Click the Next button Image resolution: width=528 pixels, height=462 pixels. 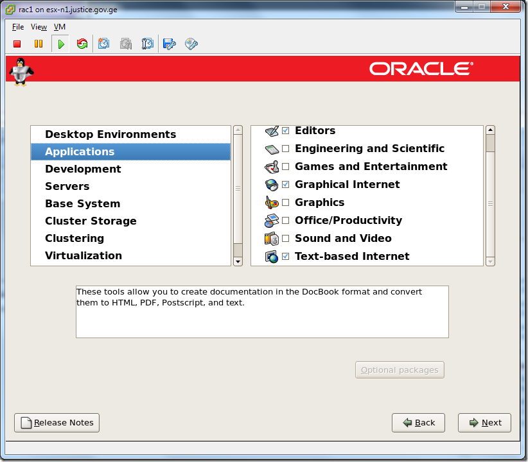coord(484,422)
